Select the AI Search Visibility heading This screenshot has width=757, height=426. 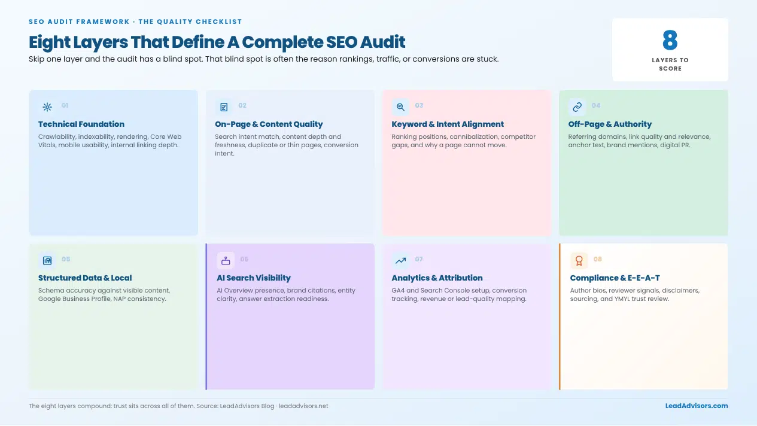(254, 278)
